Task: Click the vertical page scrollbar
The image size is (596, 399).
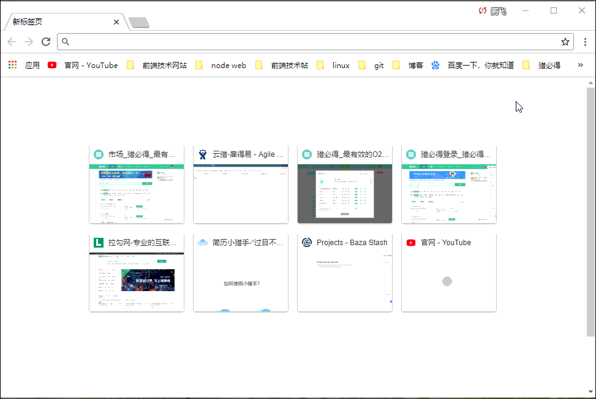Action: (x=590, y=211)
